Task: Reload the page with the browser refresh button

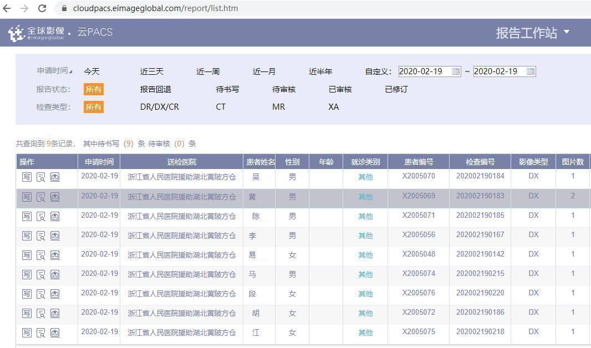Action: pos(42,8)
